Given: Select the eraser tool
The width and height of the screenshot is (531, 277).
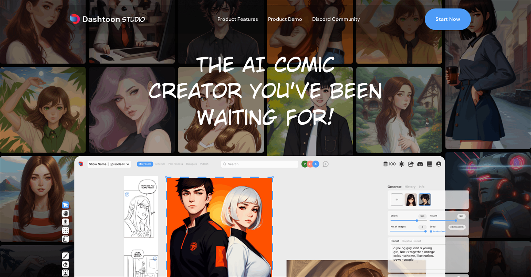Looking at the screenshot, I should click(65, 264).
